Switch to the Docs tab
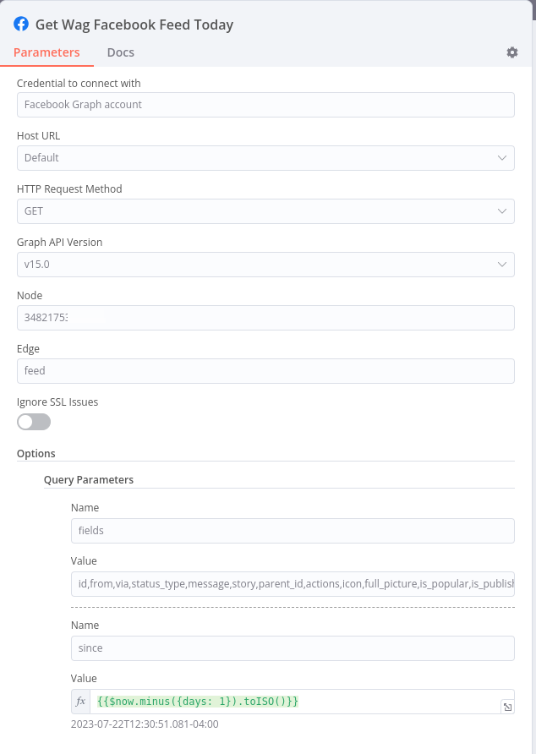This screenshot has width=536, height=754. point(120,52)
